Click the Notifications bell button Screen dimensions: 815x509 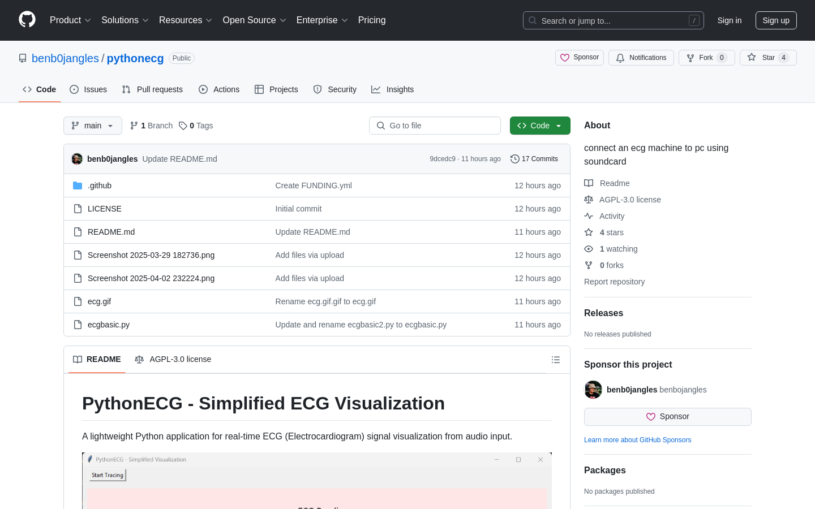641,58
